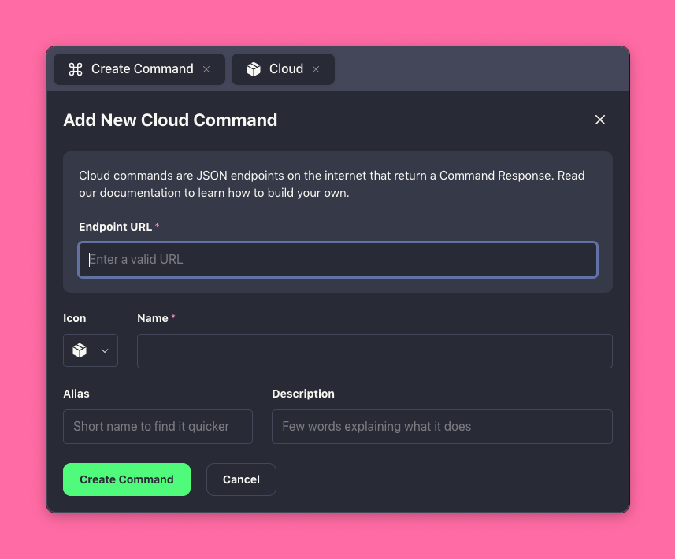Select the Create Command tab label
Viewport: 675px width, 559px height.
pyautogui.click(x=142, y=68)
